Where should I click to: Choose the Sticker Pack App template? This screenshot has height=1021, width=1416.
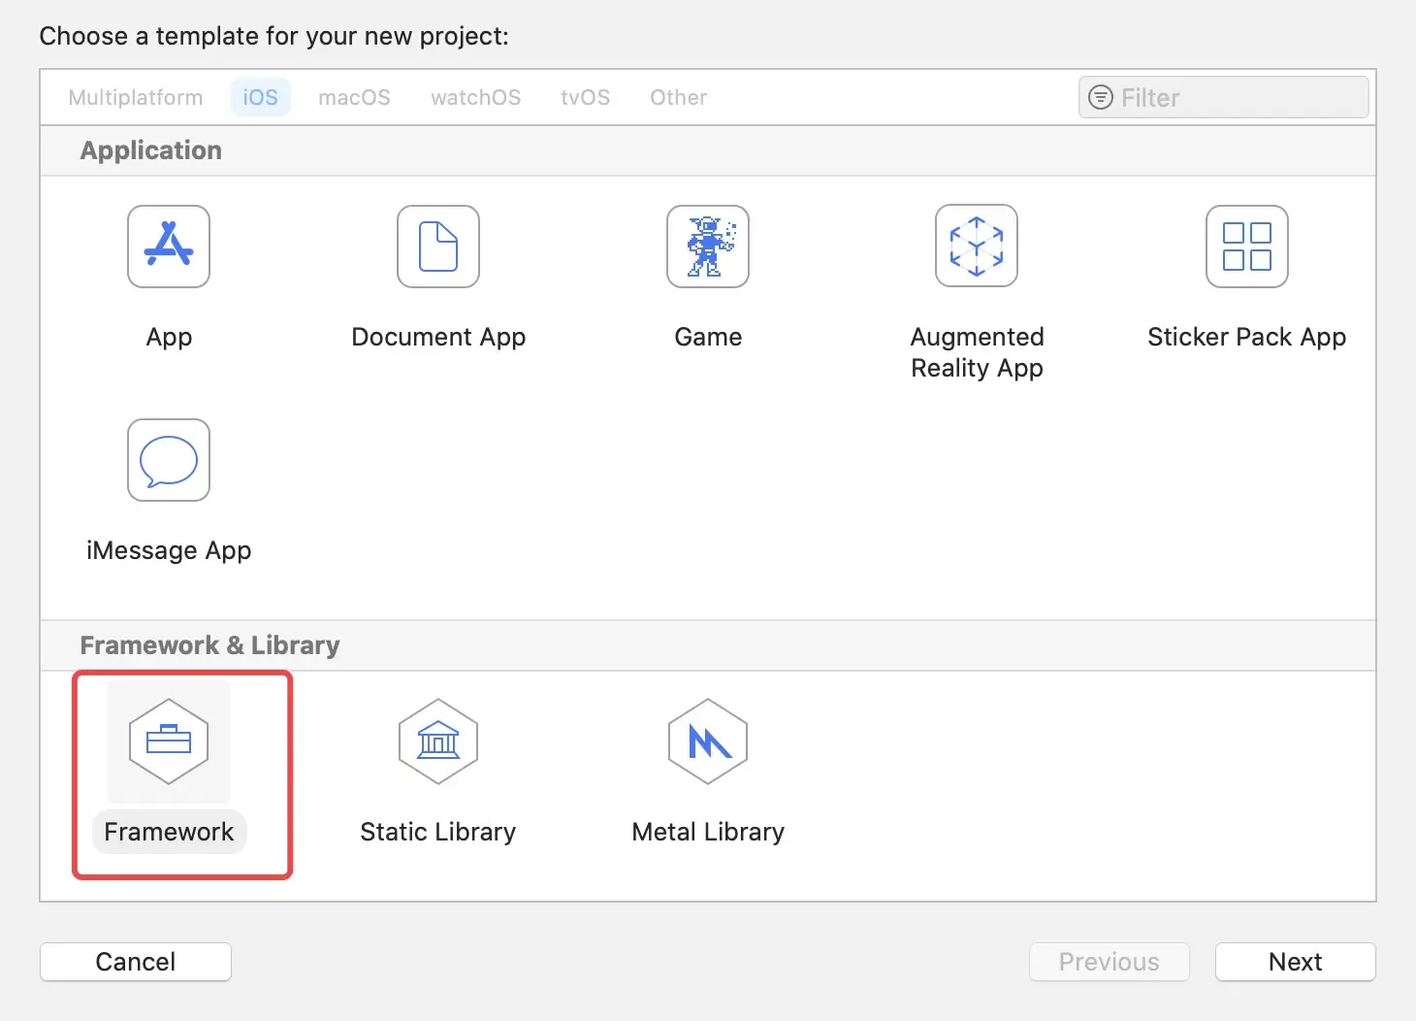[x=1246, y=247]
